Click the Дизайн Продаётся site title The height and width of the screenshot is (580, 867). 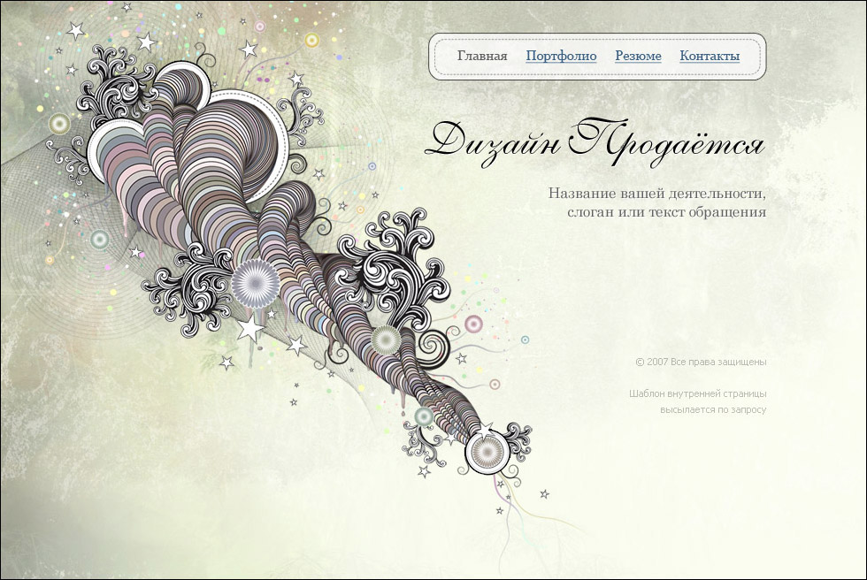pos(595,142)
